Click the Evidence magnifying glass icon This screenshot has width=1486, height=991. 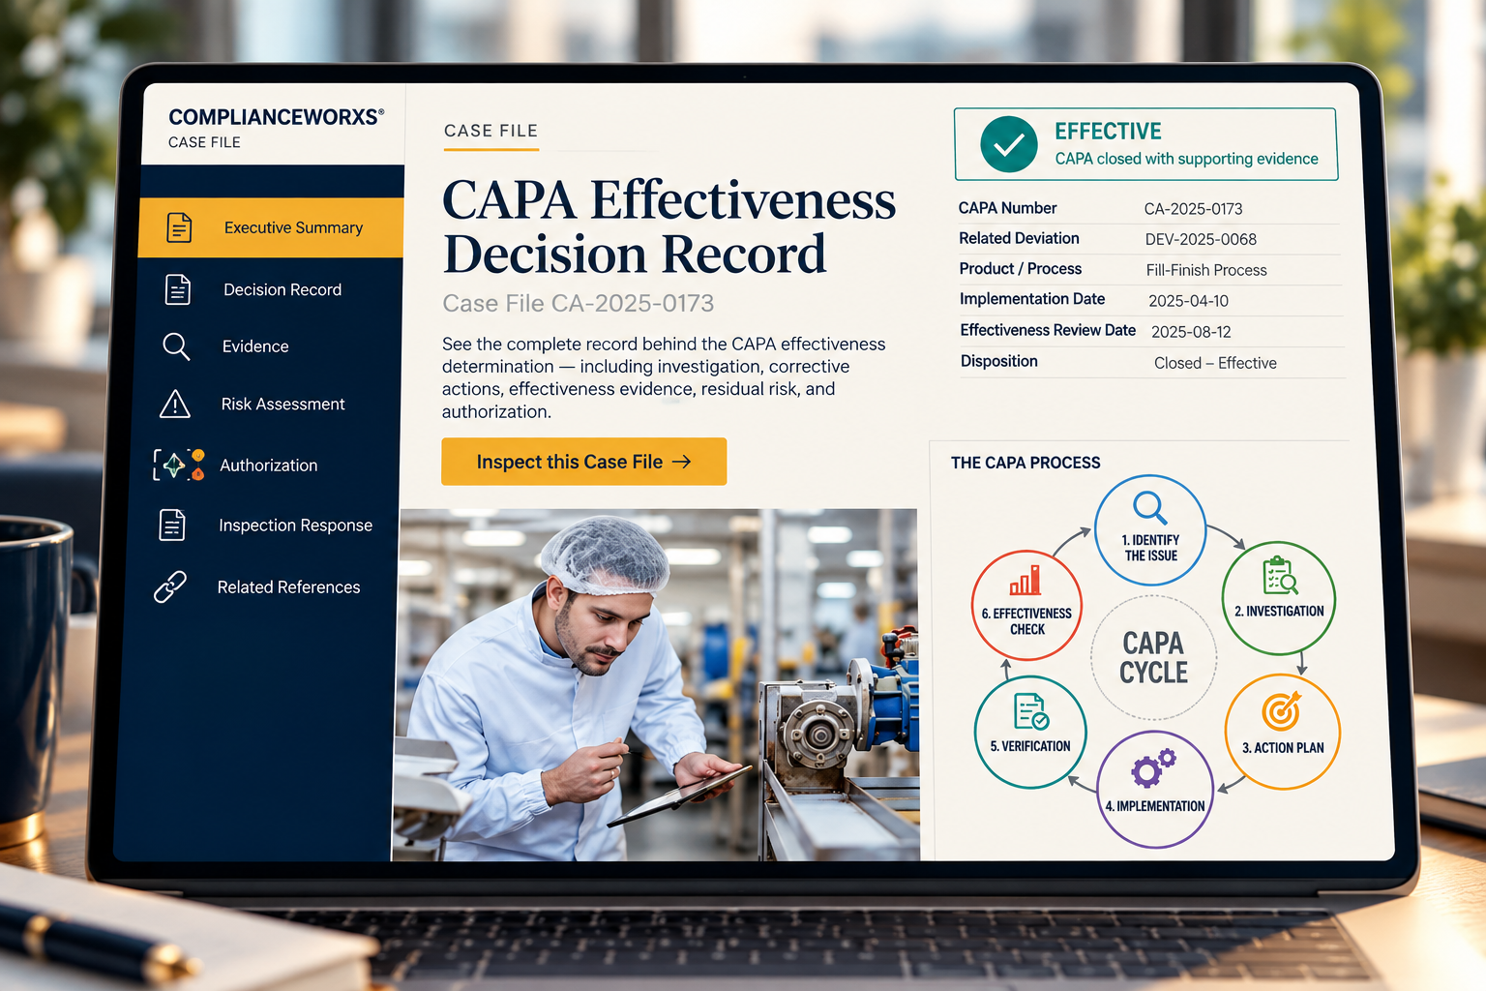pos(176,346)
